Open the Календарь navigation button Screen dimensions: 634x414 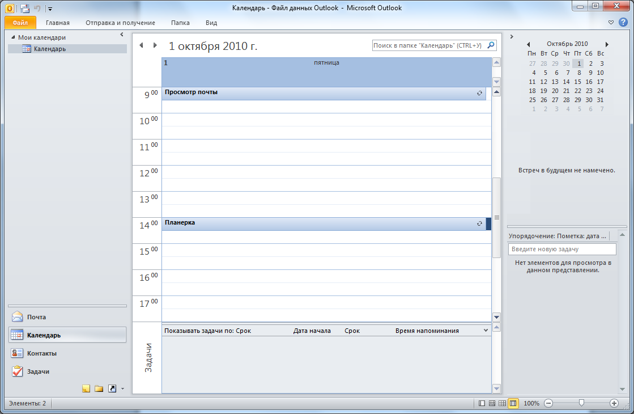click(67, 335)
